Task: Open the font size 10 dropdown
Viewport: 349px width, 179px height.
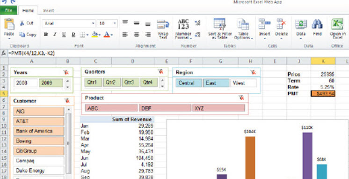Action: (115, 23)
